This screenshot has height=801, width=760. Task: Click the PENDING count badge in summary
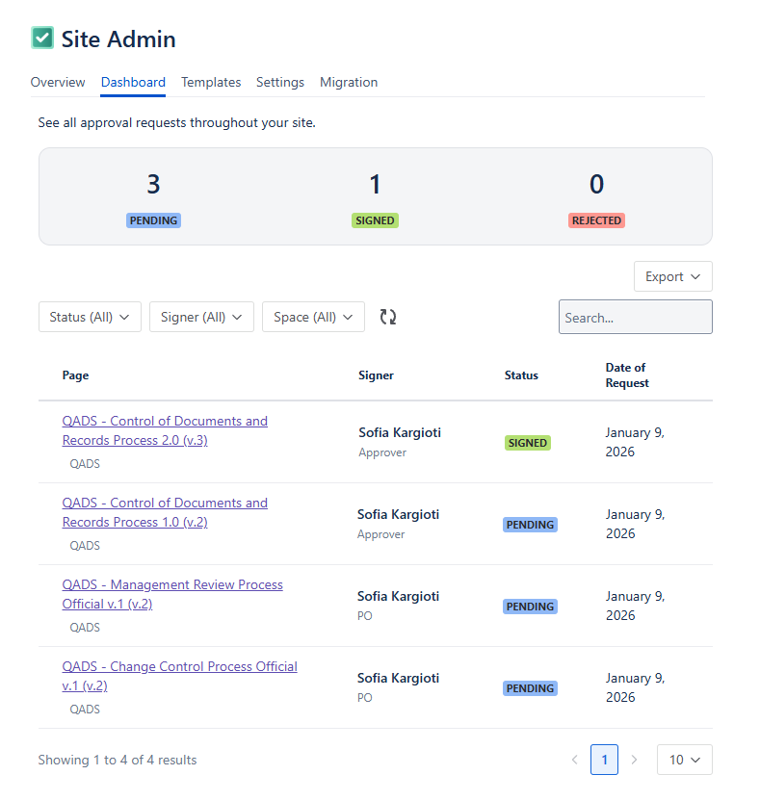pyautogui.click(x=153, y=220)
